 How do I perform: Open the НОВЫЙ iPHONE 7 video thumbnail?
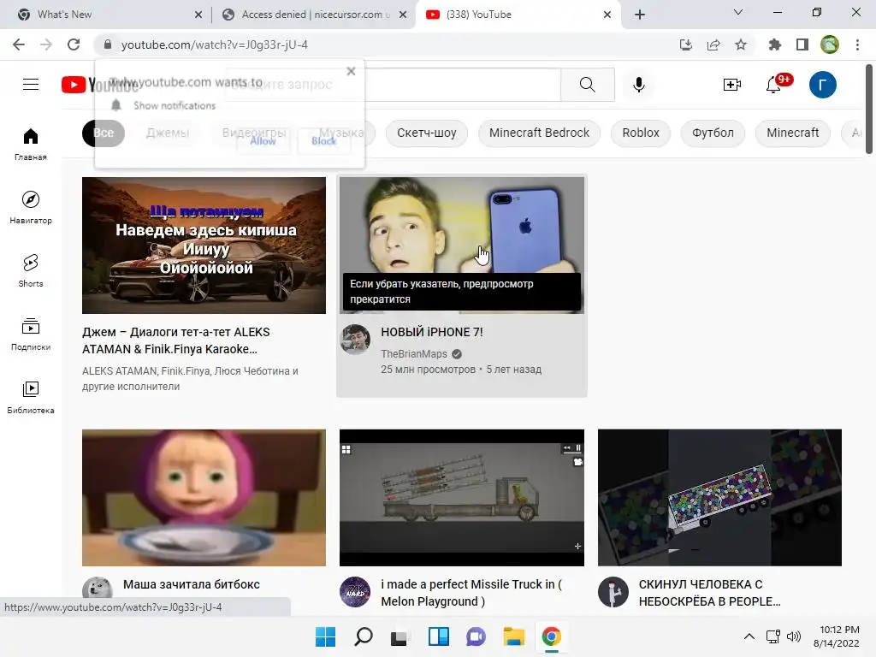(x=461, y=246)
